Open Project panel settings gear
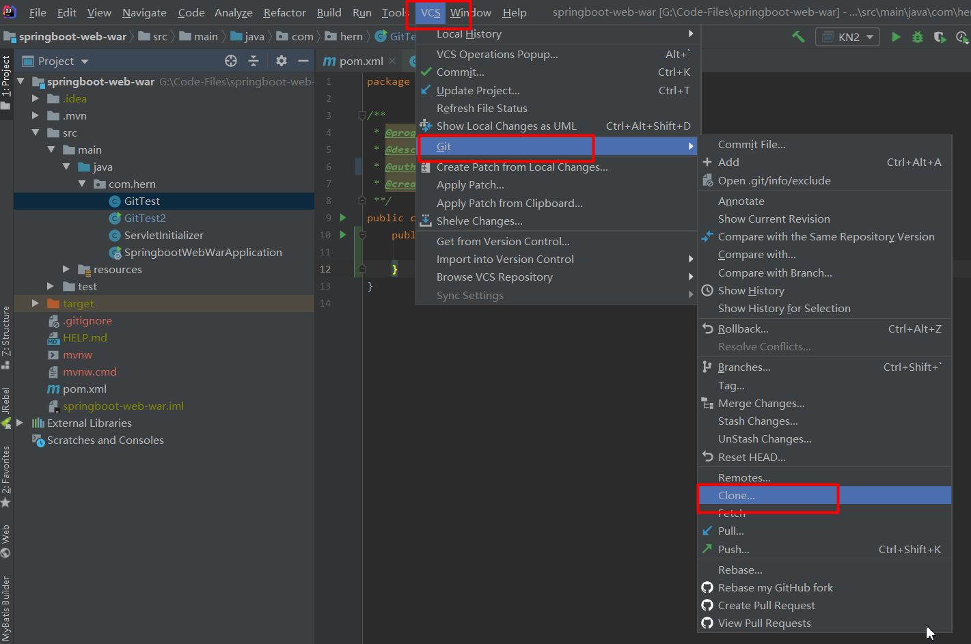The width and height of the screenshot is (971, 644). click(281, 61)
